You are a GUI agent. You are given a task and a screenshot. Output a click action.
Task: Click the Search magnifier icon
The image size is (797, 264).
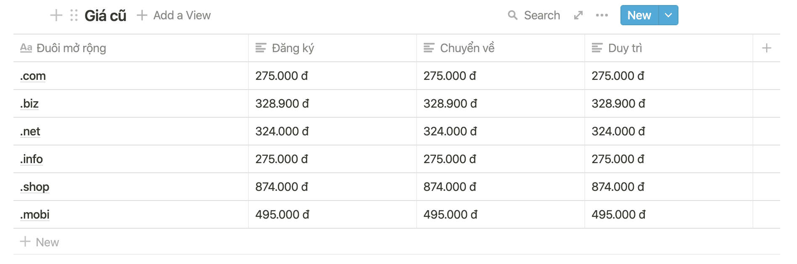(512, 16)
